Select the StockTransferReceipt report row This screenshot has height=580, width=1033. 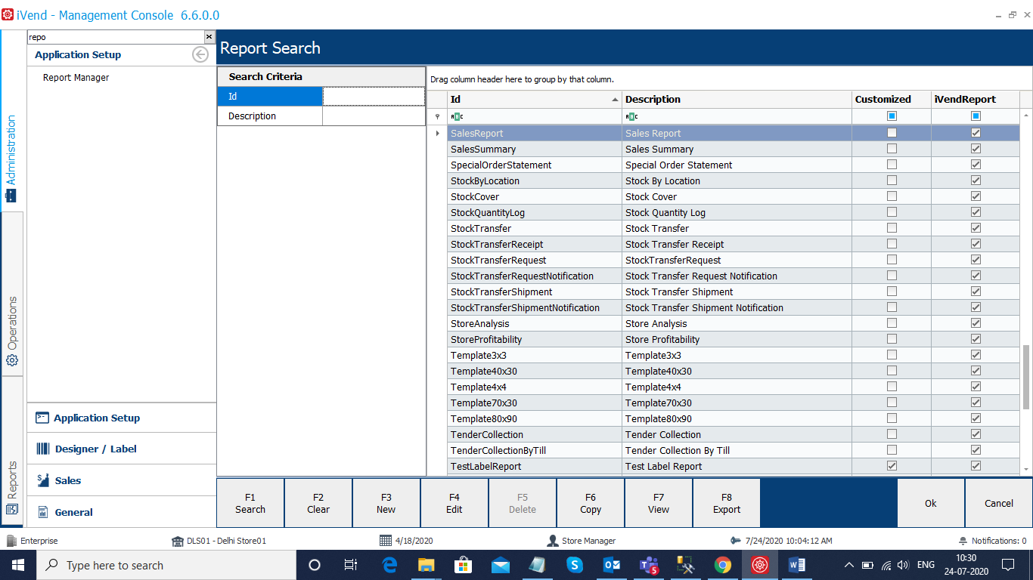pos(733,244)
